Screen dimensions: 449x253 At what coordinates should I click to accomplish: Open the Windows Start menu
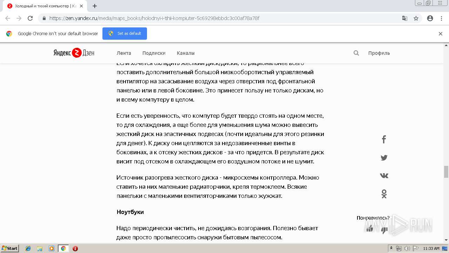point(10,248)
